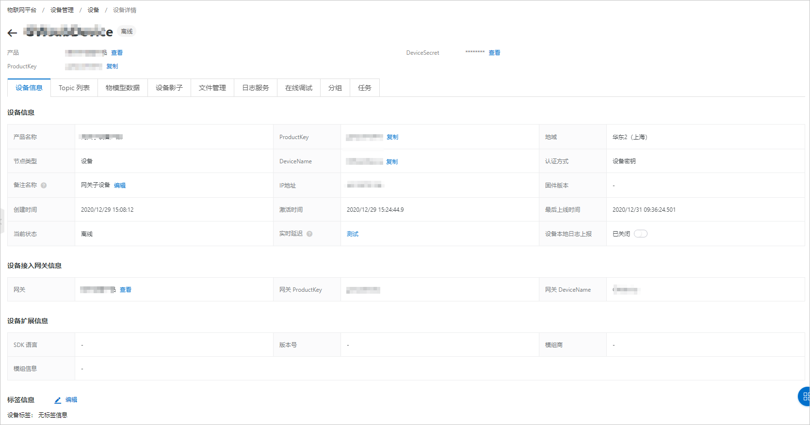Viewport: 810px width, 425px height.
Task: Click 节点类型 value 设备
Action: pos(87,161)
